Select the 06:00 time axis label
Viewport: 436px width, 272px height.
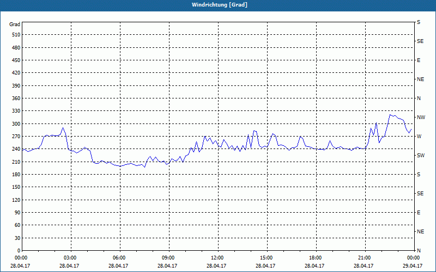[119, 258]
